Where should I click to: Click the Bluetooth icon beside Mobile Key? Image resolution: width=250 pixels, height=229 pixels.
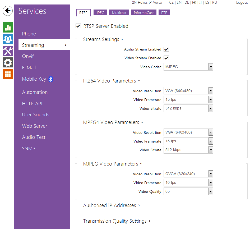[x=51, y=79]
